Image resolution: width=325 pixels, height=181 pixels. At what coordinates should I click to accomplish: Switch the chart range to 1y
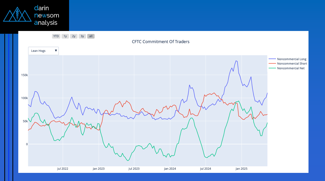pos(65,36)
